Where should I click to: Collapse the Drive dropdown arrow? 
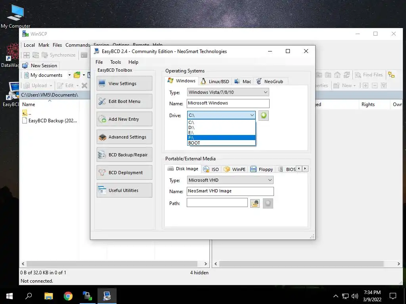click(x=252, y=115)
